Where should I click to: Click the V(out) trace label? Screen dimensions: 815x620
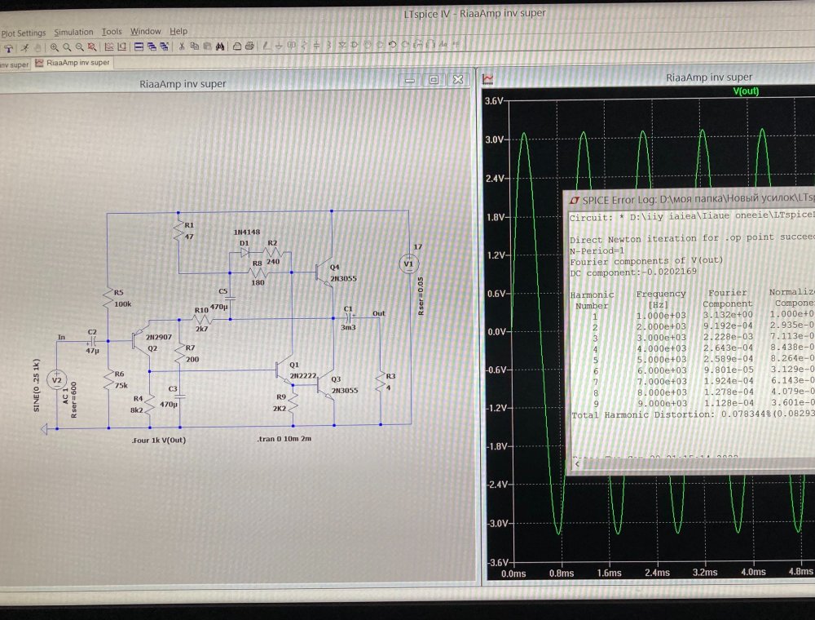(746, 91)
